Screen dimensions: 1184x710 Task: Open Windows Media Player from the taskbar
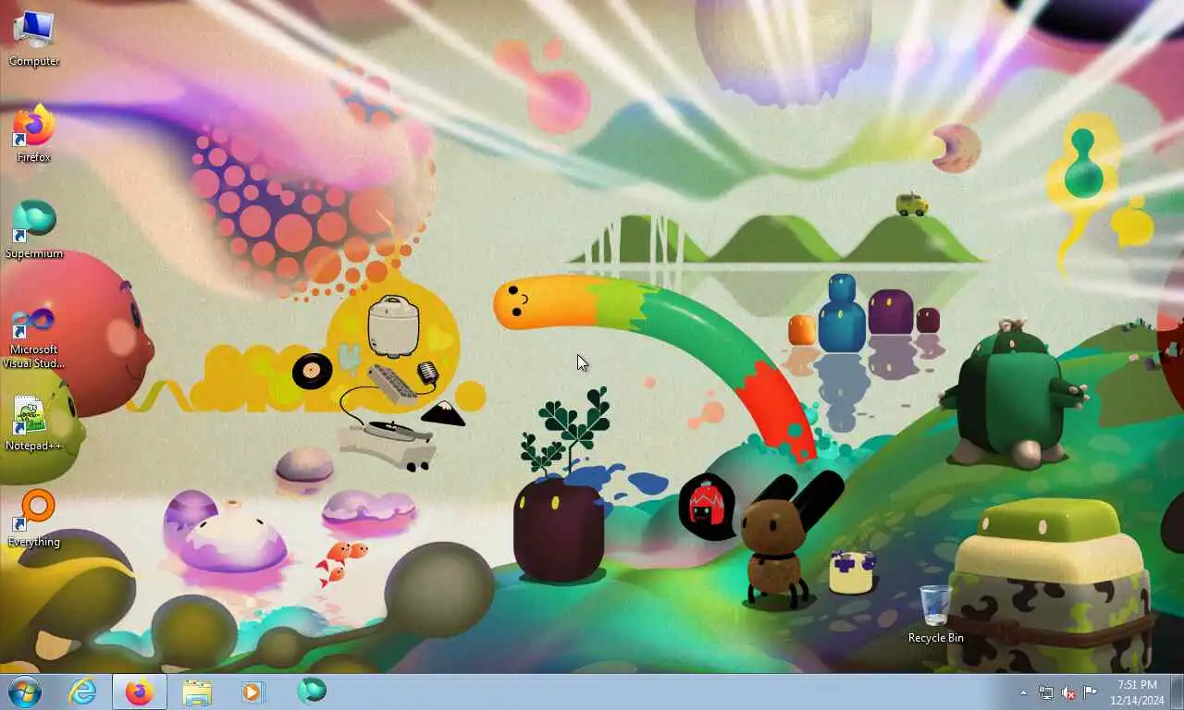point(253,692)
